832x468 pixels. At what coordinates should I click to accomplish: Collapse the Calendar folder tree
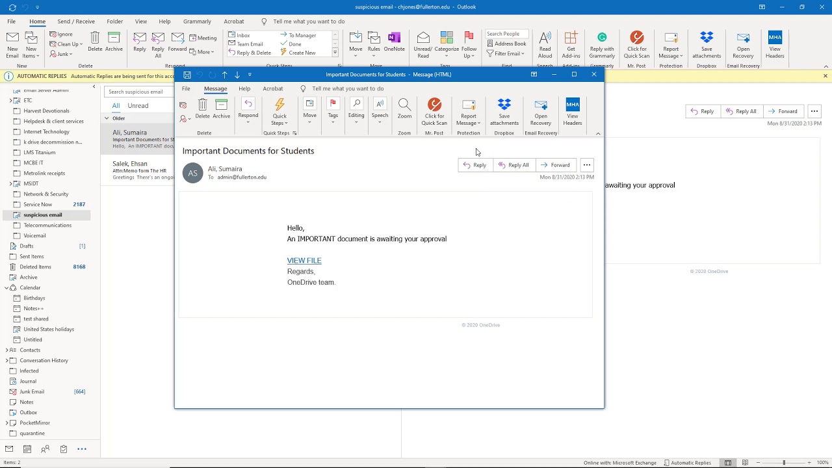6,287
